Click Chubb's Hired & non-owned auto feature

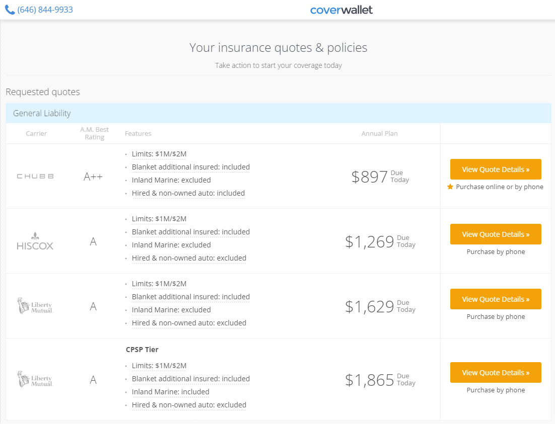pos(188,193)
